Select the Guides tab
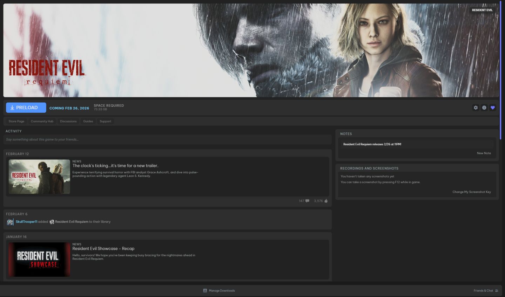505x297 pixels. pos(88,121)
